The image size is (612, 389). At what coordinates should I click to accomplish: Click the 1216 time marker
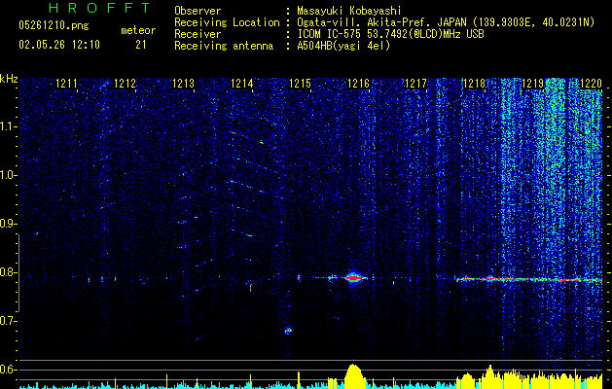pyautogui.click(x=358, y=83)
